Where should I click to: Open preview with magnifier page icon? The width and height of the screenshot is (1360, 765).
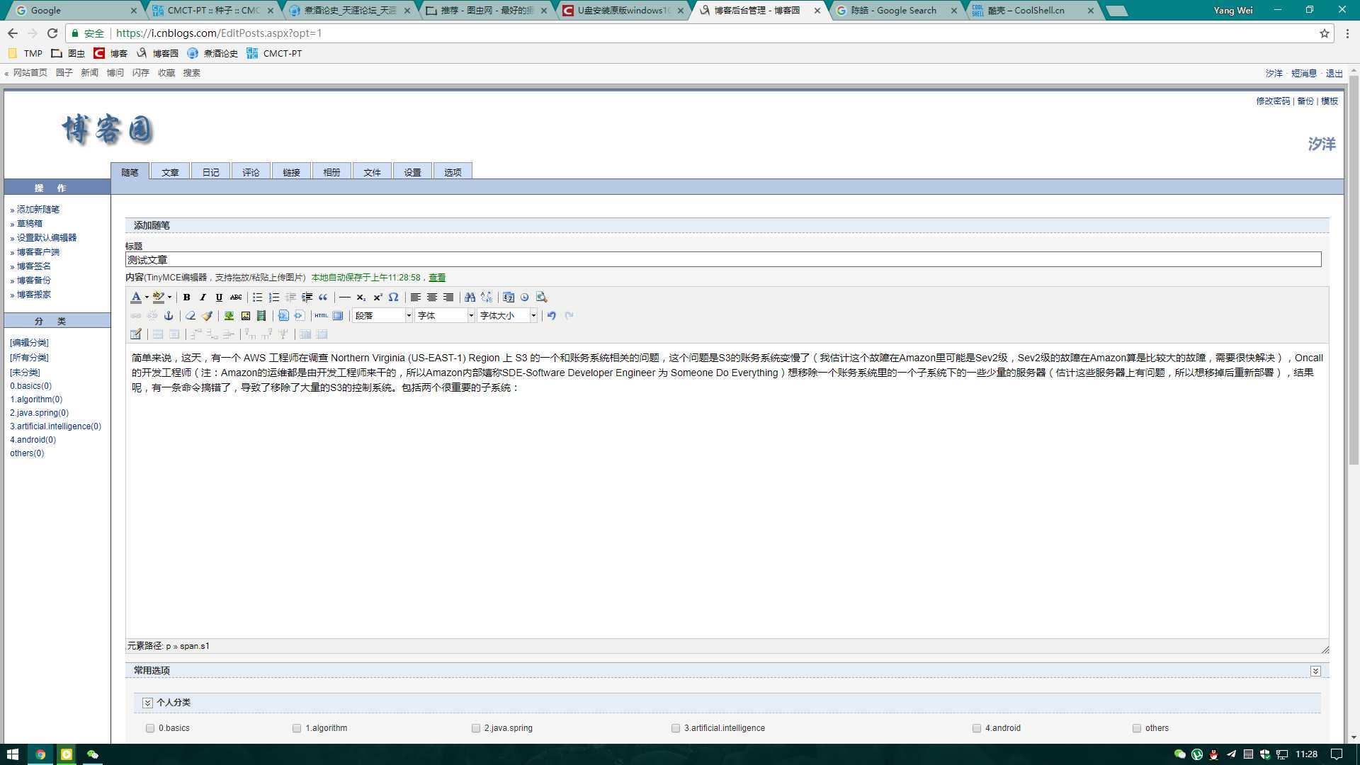pos(541,297)
